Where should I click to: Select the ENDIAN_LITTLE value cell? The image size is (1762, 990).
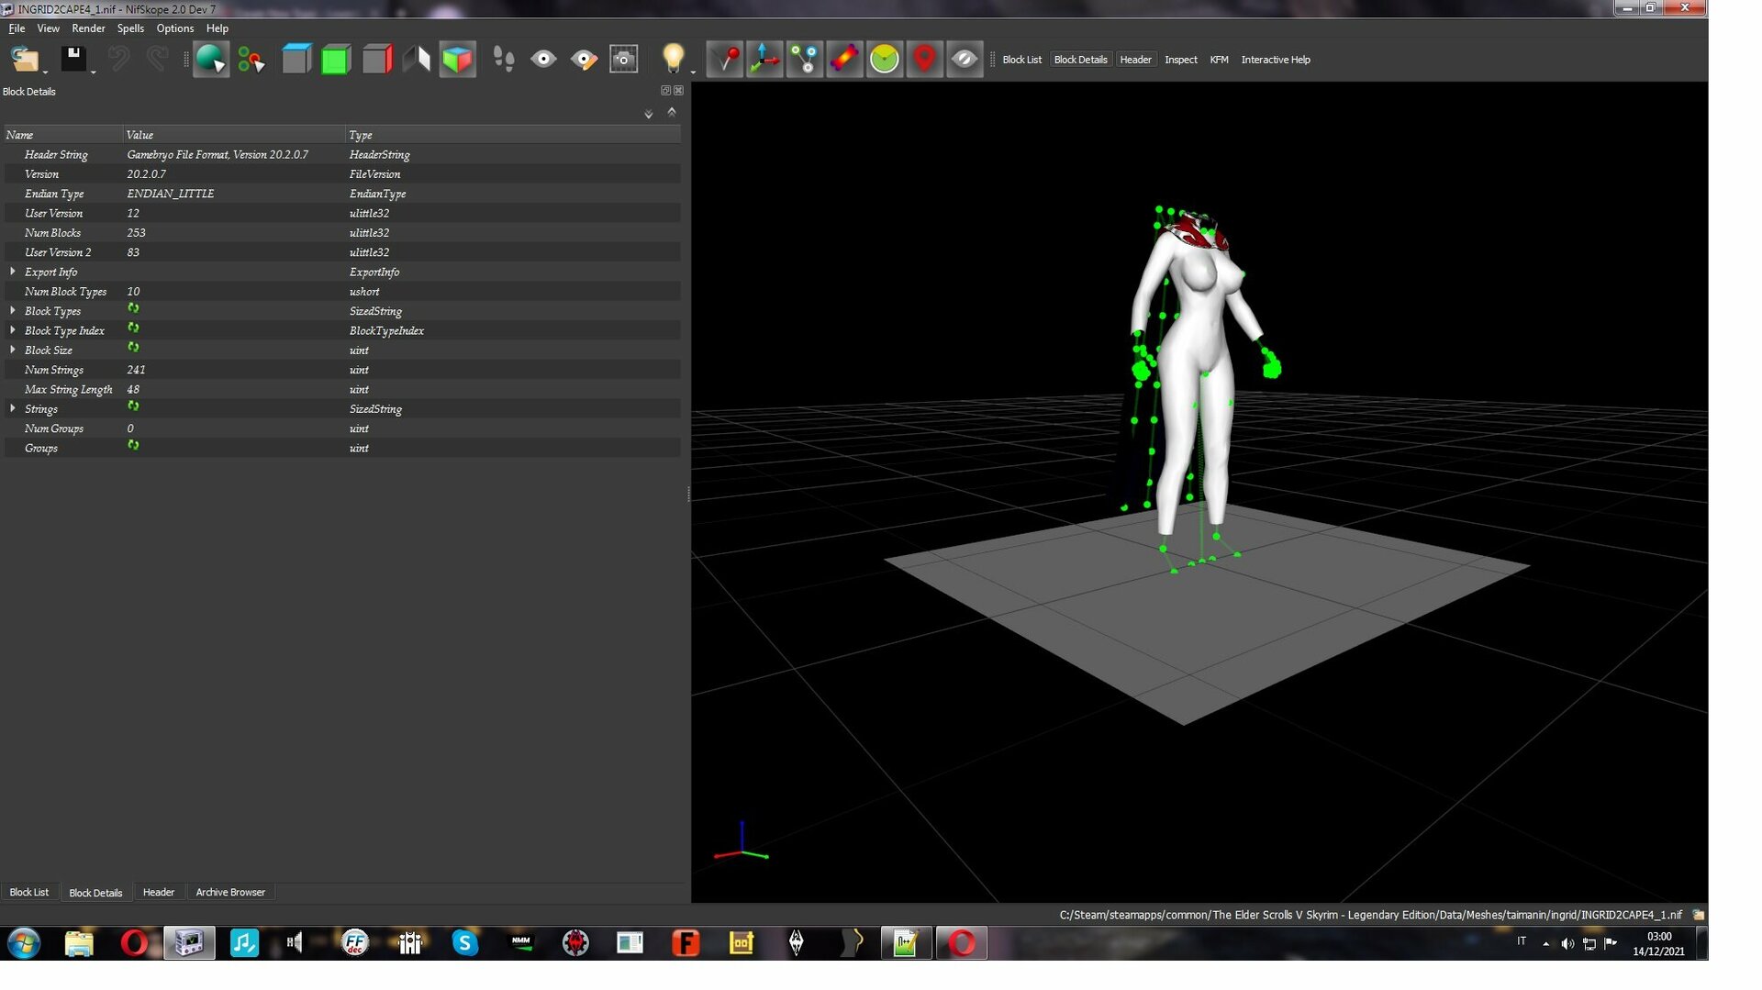click(170, 194)
